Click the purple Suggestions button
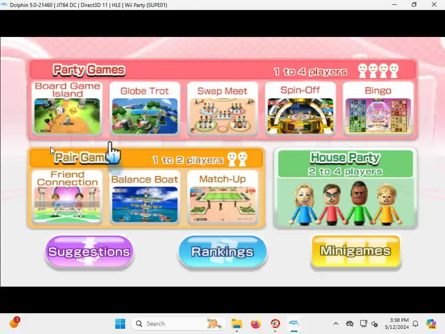Screen dimensions: 445x334 89,252
